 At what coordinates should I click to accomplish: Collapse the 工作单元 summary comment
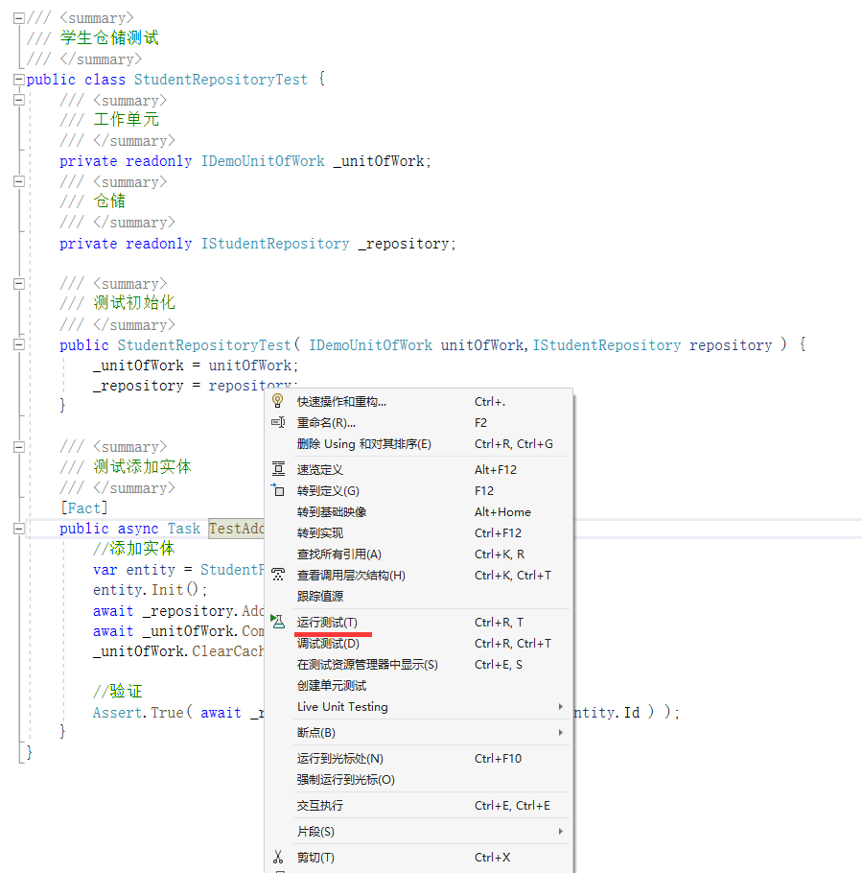(18, 100)
